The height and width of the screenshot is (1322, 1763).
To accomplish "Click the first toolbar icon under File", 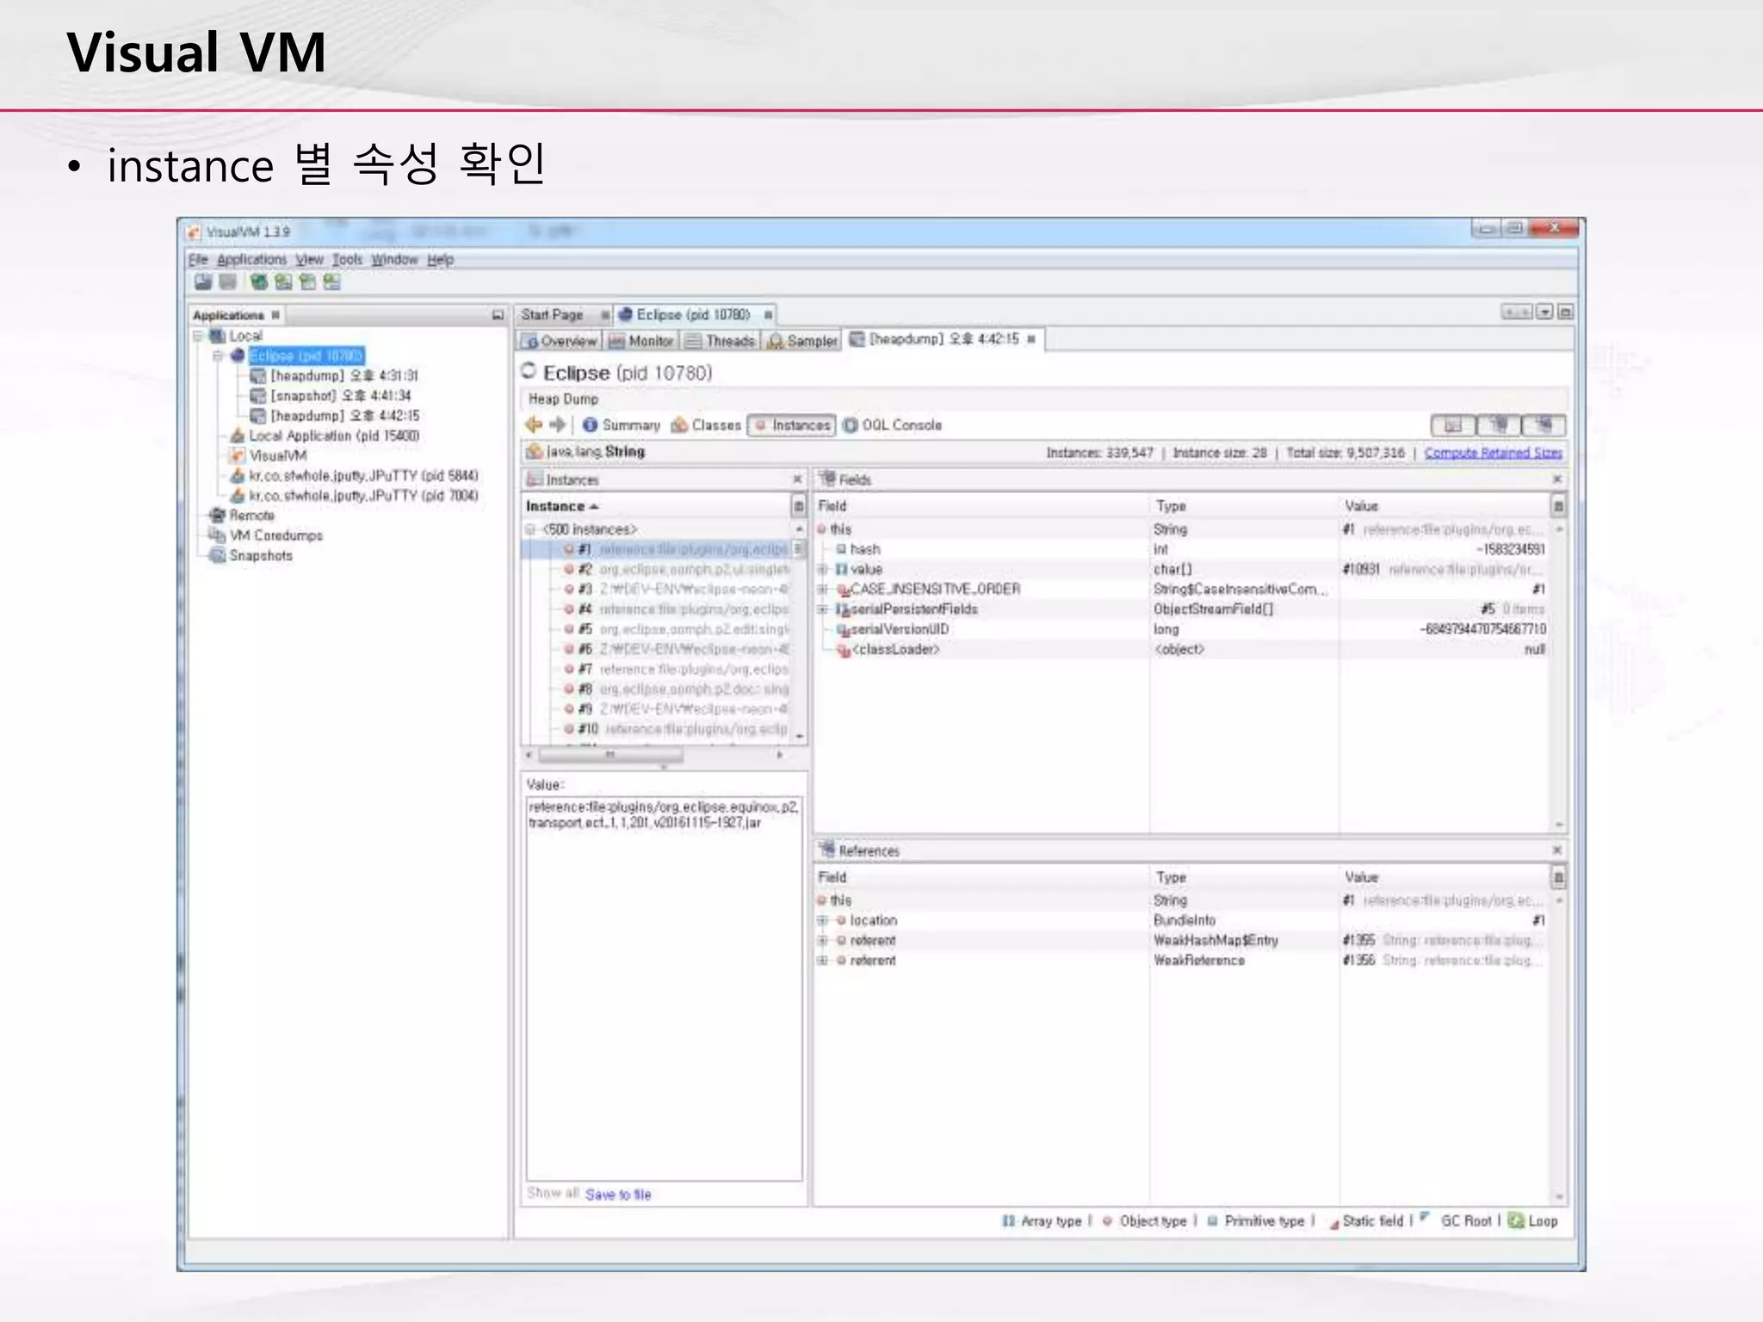I will [x=203, y=282].
